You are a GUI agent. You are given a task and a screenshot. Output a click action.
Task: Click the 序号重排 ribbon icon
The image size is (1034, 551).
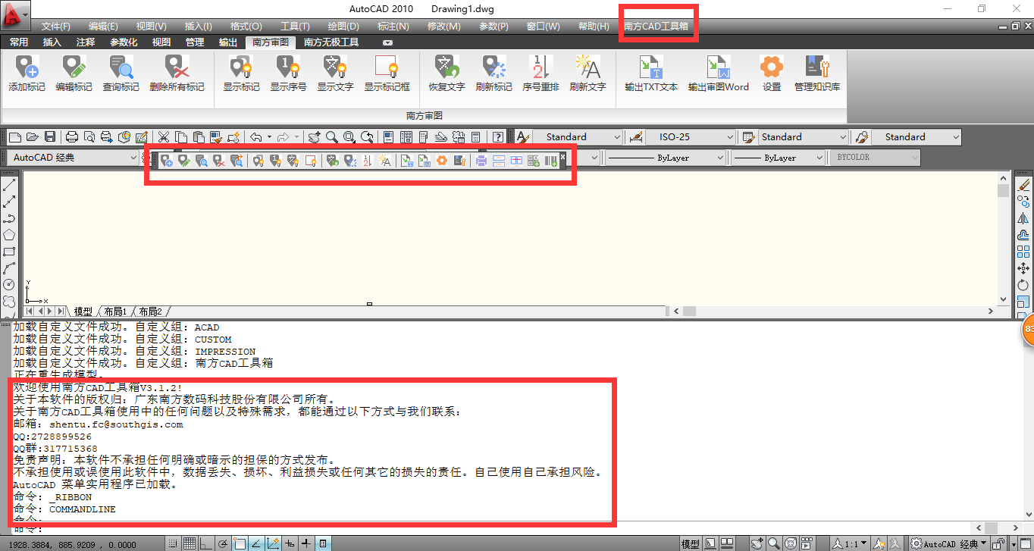(540, 73)
